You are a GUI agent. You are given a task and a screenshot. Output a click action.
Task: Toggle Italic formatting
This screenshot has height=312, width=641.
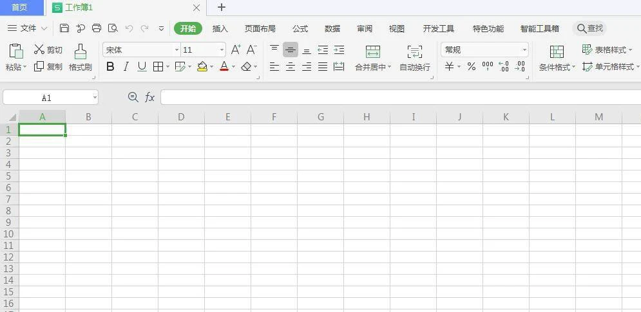(126, 66)
